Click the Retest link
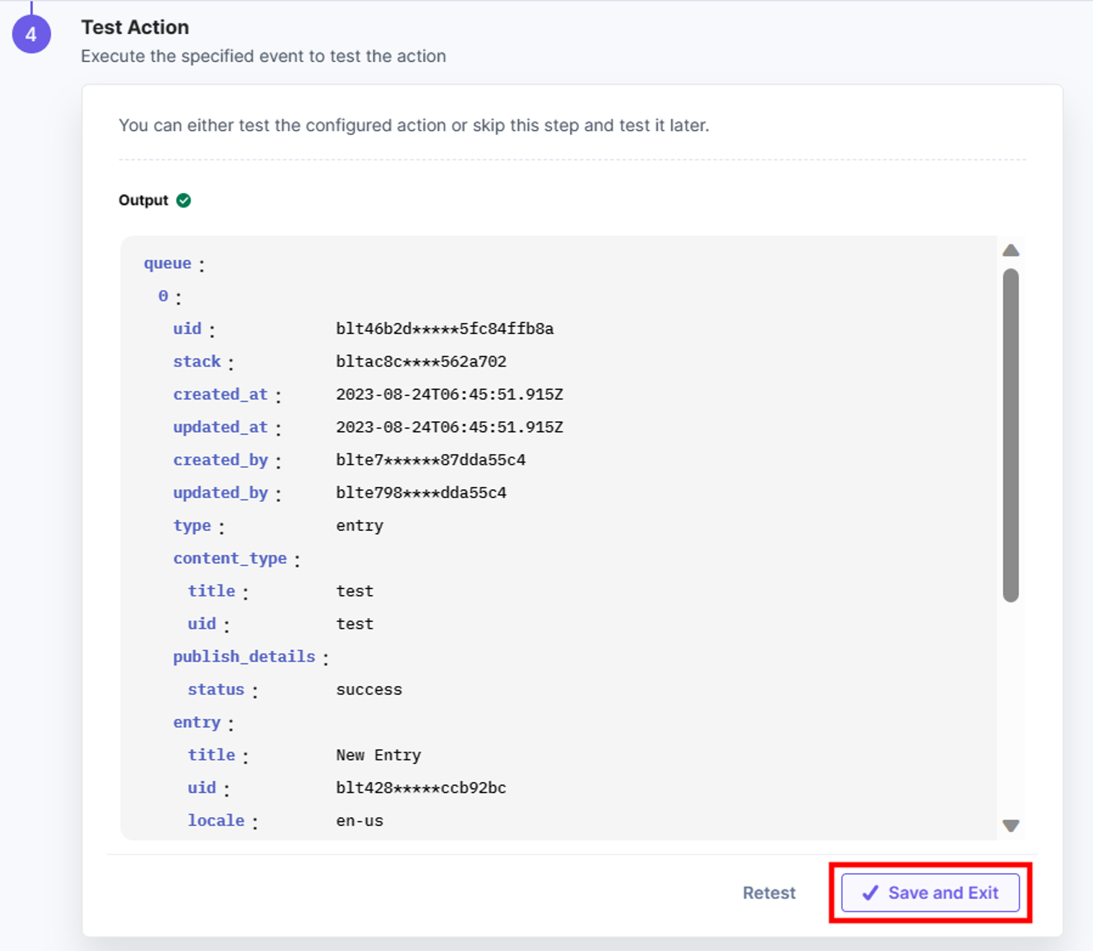 pyautogui.click(x=769, y=893)
